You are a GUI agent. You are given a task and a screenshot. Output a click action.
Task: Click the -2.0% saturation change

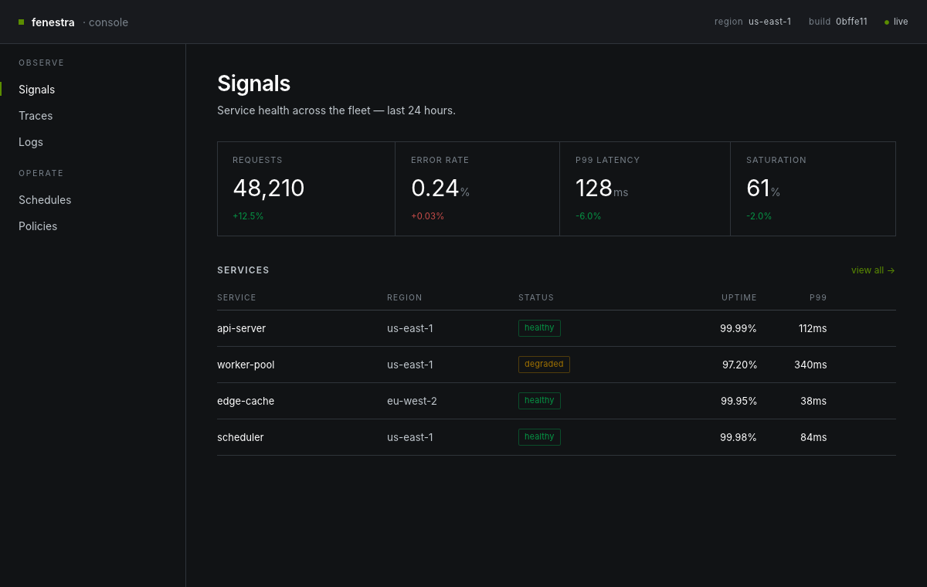coord(759,216)
